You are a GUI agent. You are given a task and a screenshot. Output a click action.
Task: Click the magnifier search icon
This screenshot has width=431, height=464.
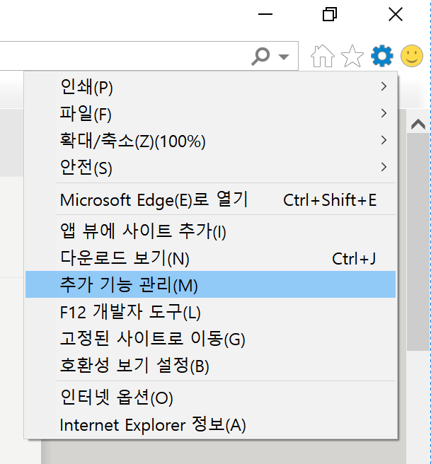260,56
